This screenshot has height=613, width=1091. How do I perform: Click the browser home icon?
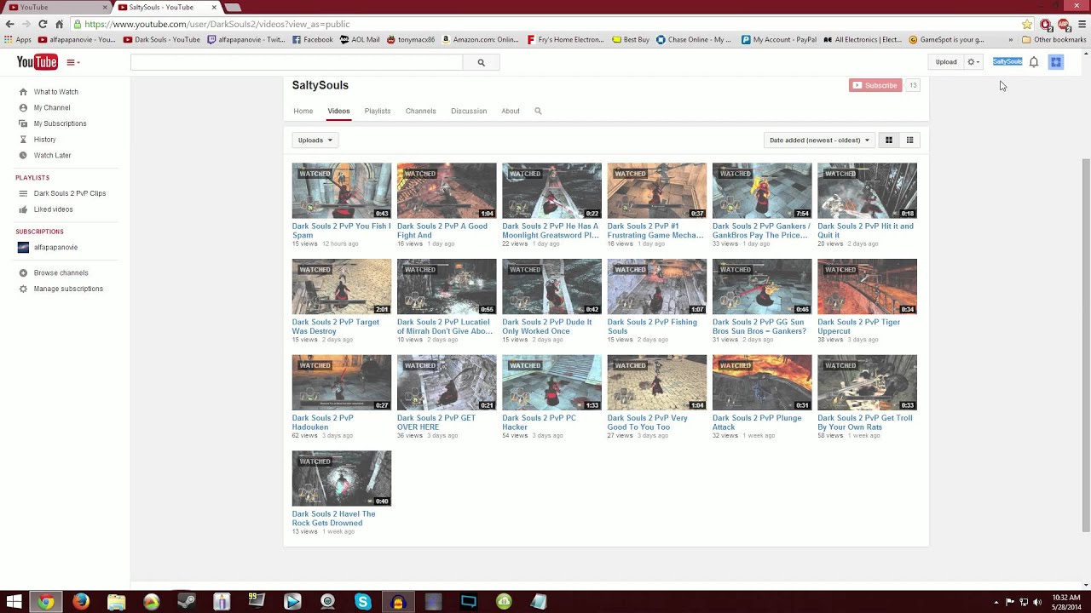(x=59, y=25)
